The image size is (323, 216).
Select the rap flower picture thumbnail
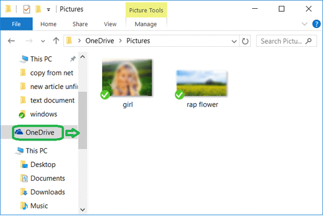202,83
